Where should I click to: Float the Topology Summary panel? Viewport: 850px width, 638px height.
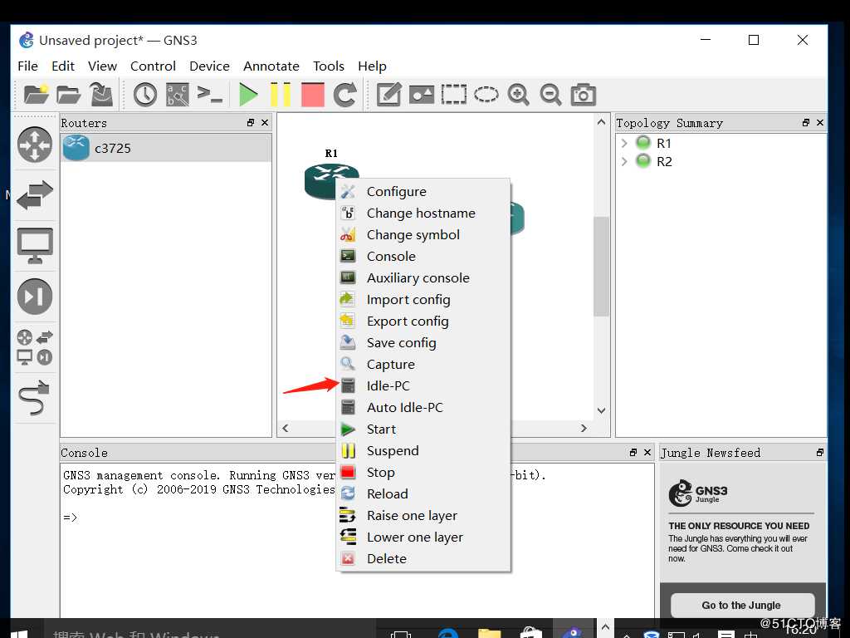coord(805,123)
